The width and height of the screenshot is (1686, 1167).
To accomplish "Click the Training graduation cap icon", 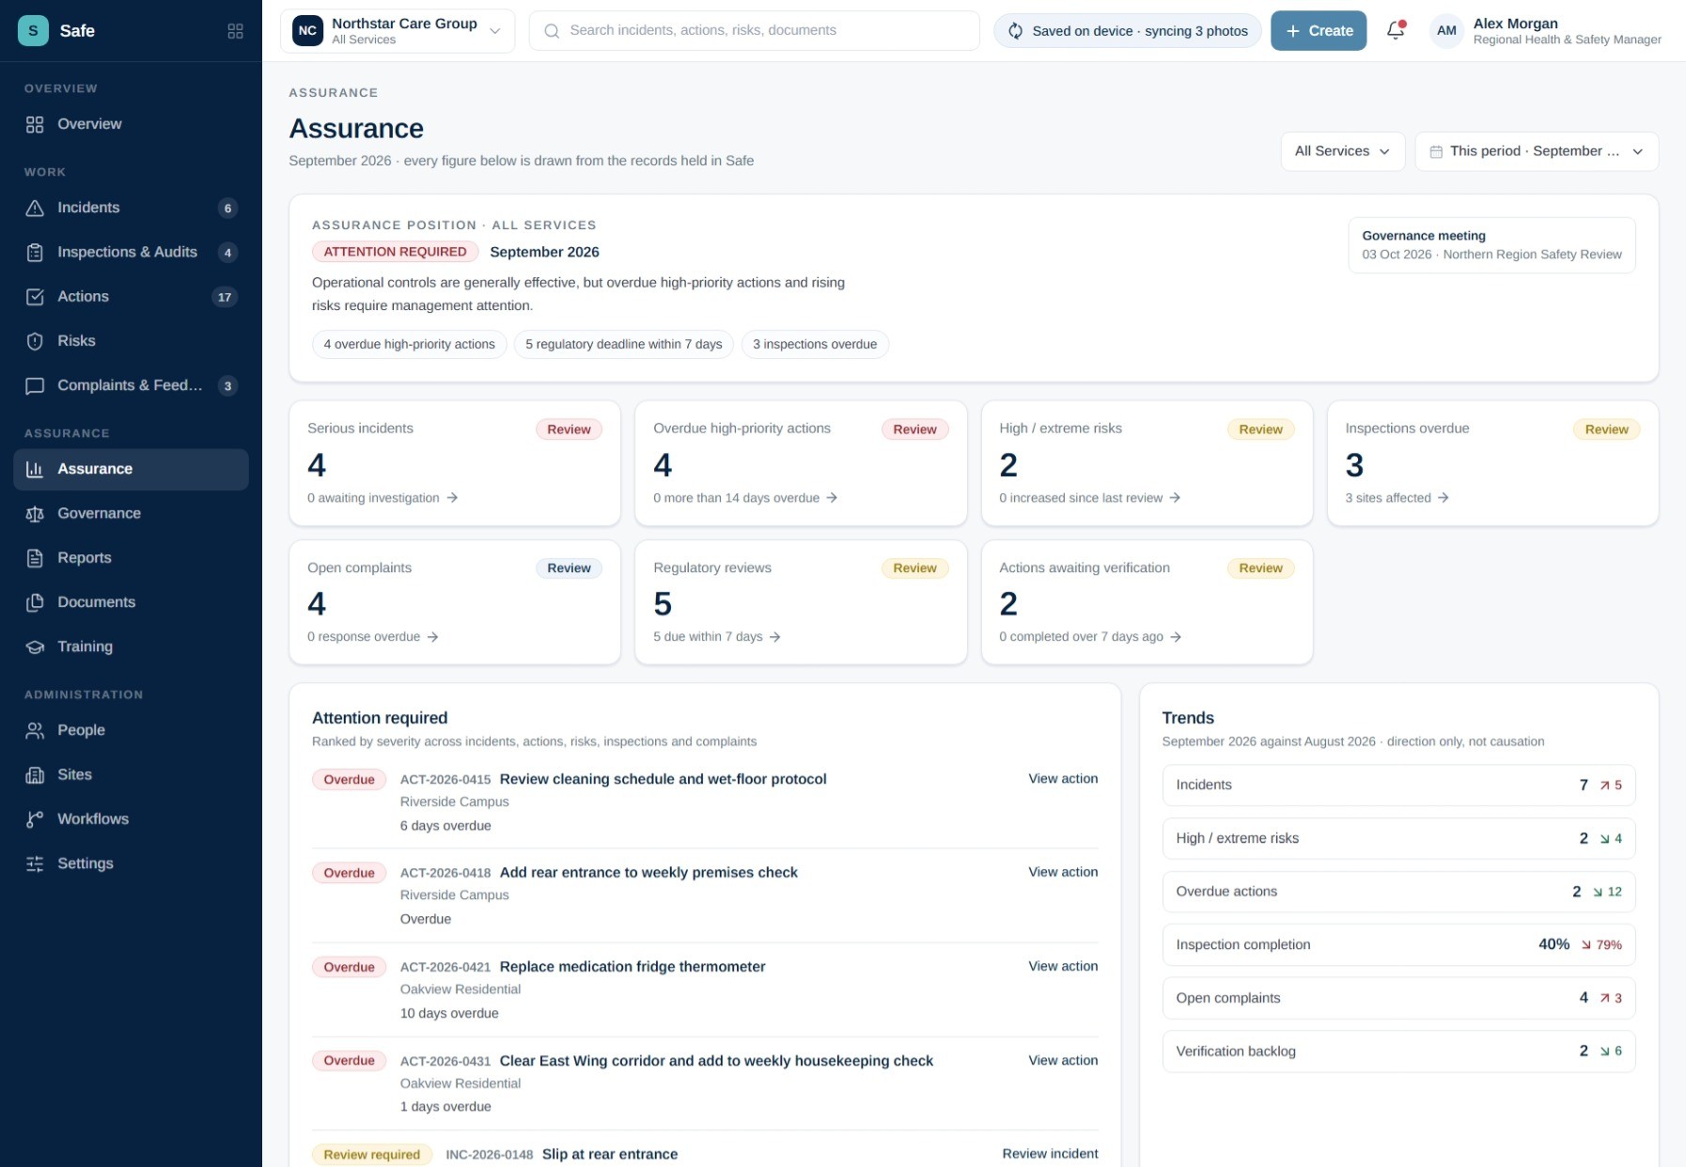I will coord(35,646).
